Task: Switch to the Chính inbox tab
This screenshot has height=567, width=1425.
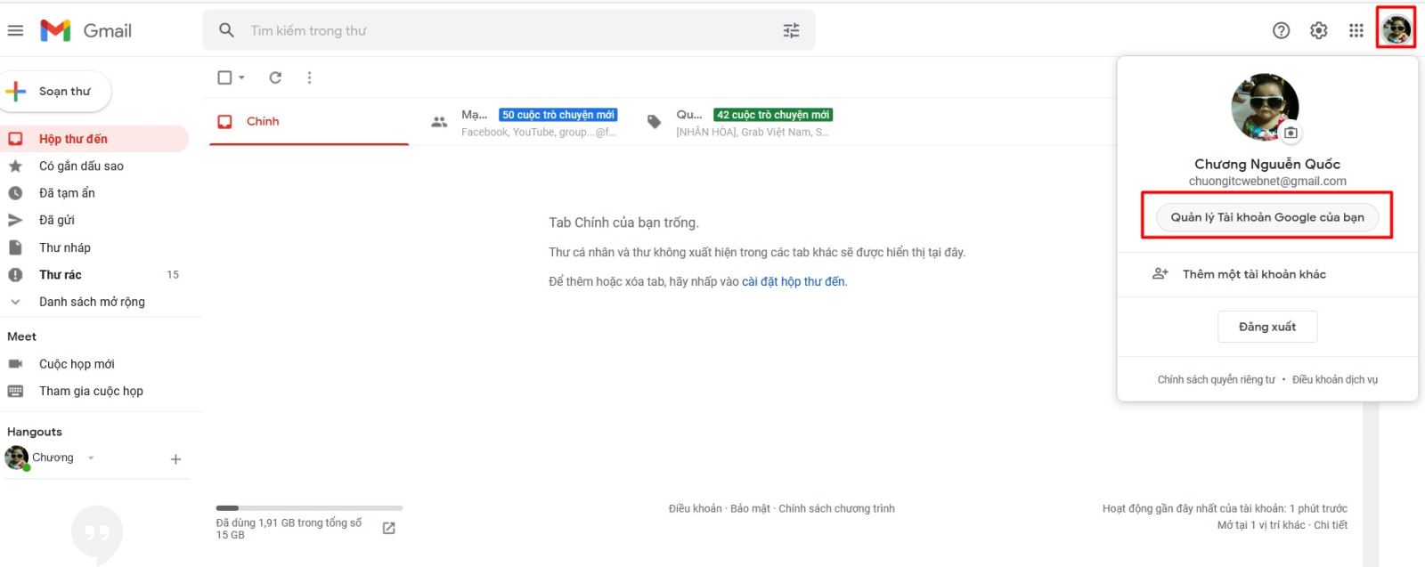Action: (263, 121)
